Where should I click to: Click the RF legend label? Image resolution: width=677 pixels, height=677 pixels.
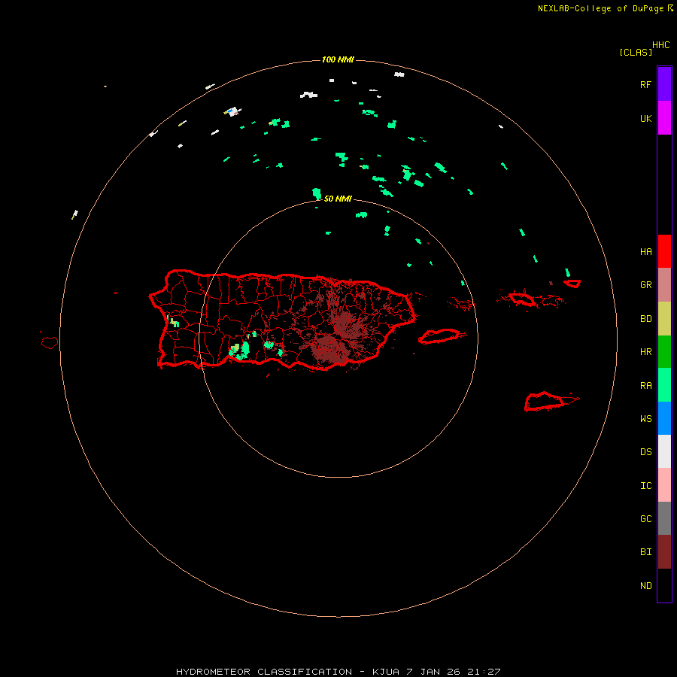pyautogui.click(x=645, y=85)
